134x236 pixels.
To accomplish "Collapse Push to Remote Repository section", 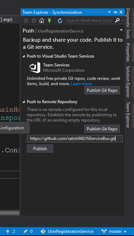I will (24, 102).
